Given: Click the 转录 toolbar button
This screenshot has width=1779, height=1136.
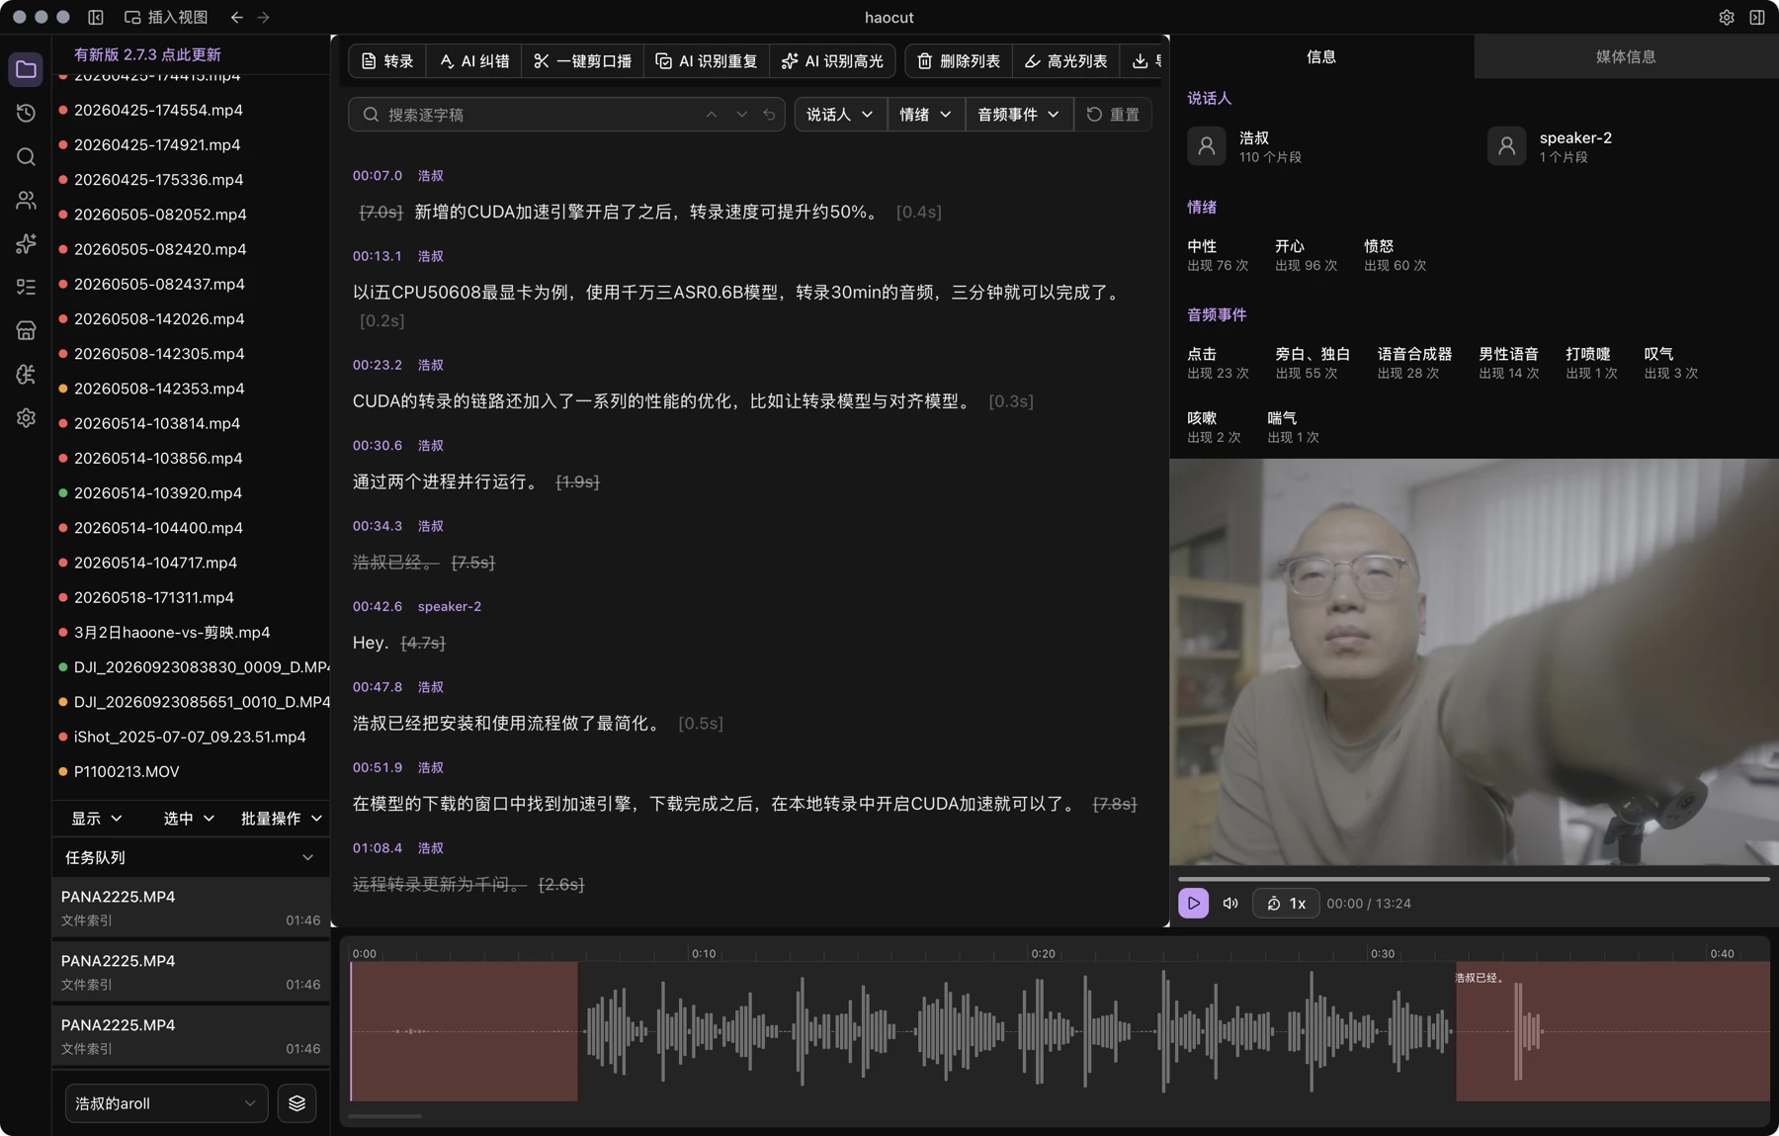Looking at the screenshot, I should [x=387, y=61].
